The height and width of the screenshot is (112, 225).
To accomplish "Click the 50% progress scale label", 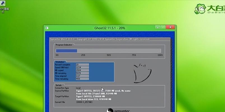I will [x=109, y=55].
